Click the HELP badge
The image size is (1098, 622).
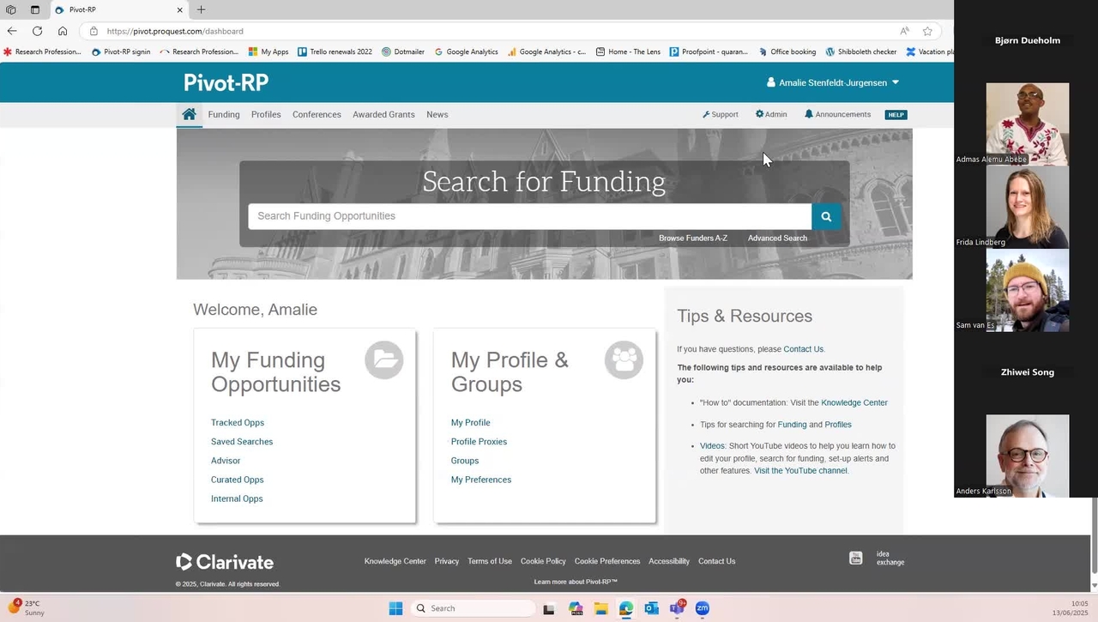(896, 114)
